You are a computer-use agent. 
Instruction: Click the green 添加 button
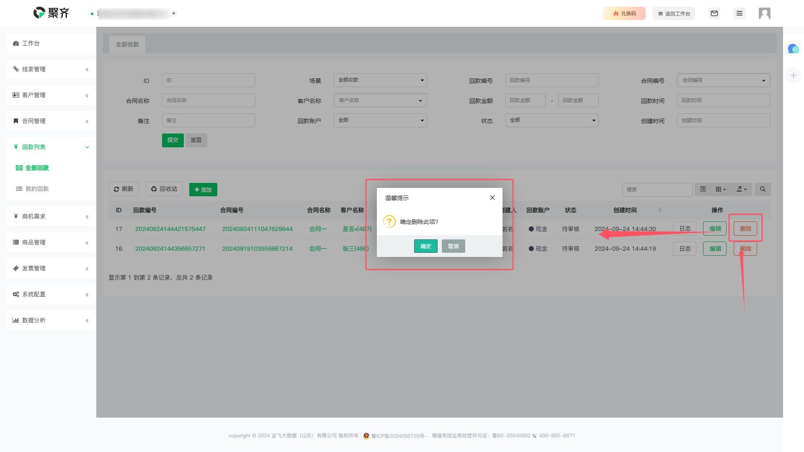(203, 190)
